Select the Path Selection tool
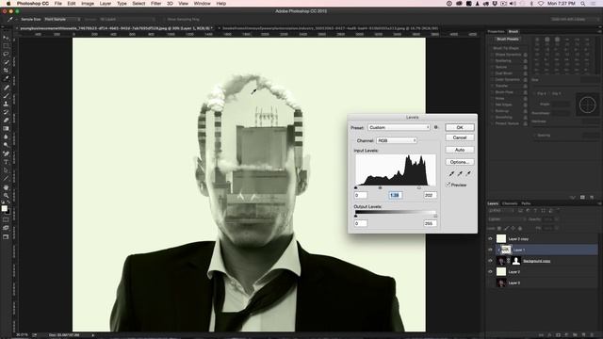603x339 pixels. coord(6,170)
